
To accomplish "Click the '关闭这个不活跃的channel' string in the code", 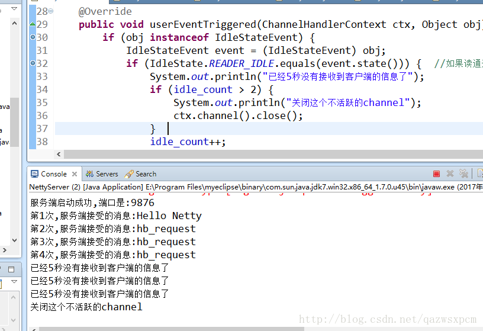I will pos(349,102).
